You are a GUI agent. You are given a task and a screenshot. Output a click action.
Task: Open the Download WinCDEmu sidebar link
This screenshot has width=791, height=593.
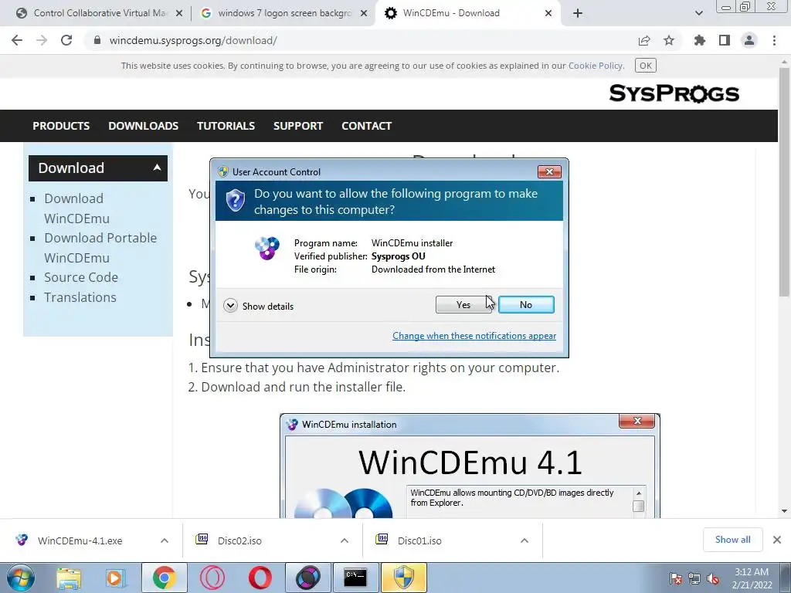pyautogui.click(x=76, y=208)
